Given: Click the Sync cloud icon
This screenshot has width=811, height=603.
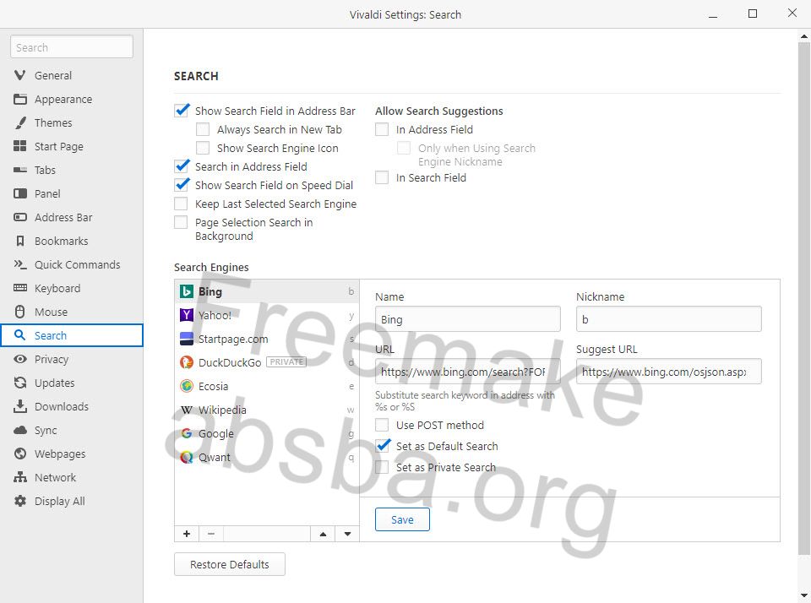Looking at the screenshot, I should [x=19, y=430].
